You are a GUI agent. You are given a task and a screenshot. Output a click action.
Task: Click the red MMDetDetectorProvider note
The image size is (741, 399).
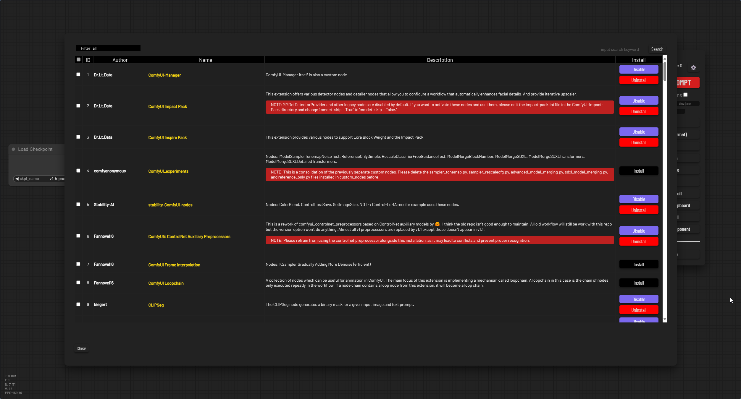click(x=440, y=107)
